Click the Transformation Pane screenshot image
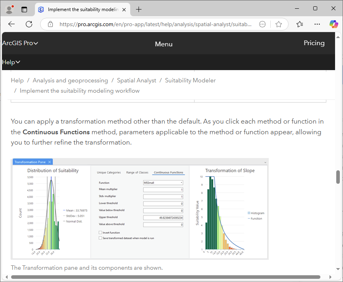Image resolution: width=343 pixels, height=282 pixels. click(x=140, y=209)
